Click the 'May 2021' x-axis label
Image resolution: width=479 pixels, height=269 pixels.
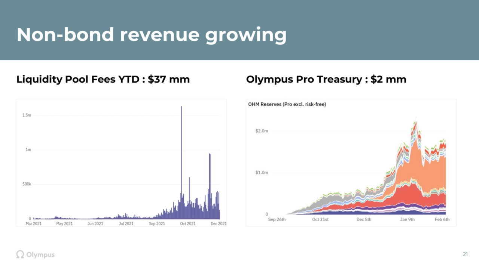click(64, 224)
